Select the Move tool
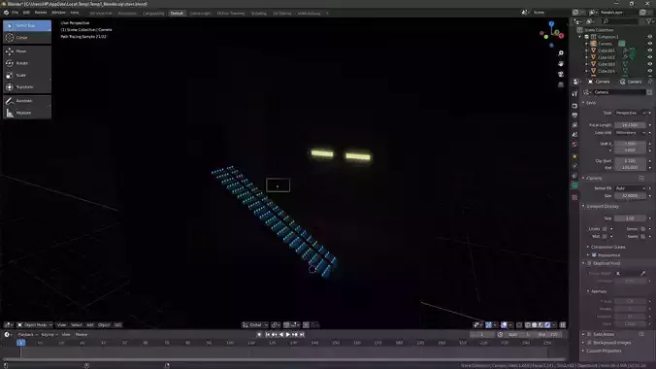The height and width of the screenshot is (369, 656). coord(27,51)
